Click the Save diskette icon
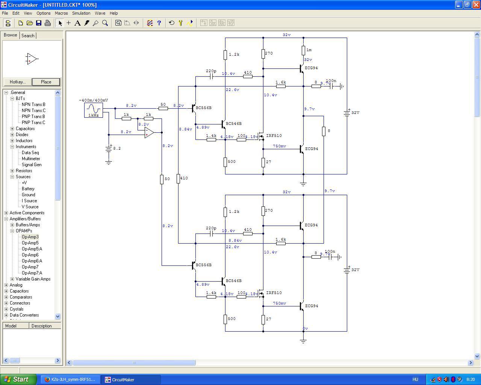This screenshot has height=385, width=481. (39, 23)
